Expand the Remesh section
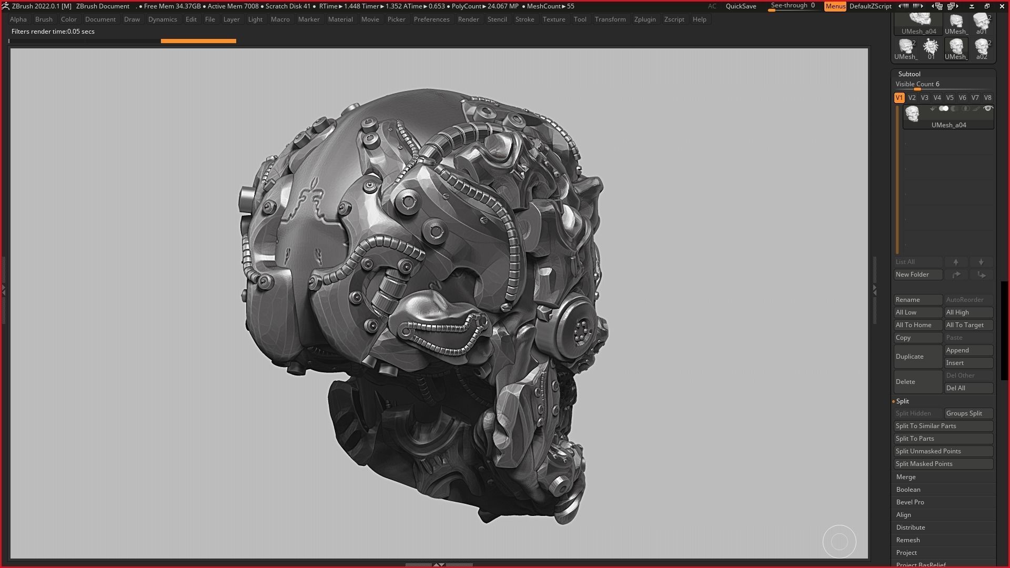Image resolution: width=1010 pixels, height=568 pixels. (908, 540)
